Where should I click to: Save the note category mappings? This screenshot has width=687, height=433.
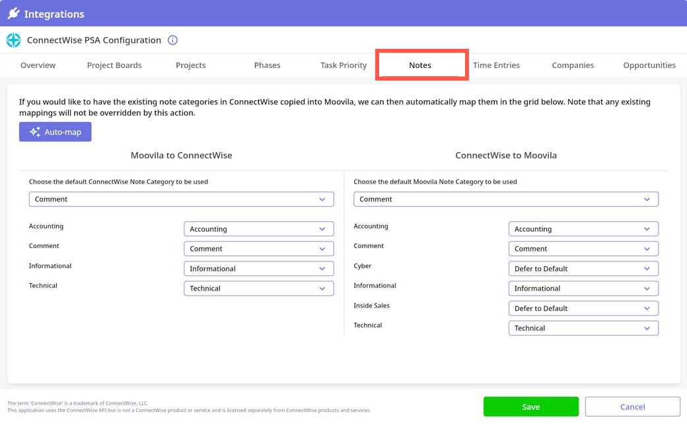[530, 407]
